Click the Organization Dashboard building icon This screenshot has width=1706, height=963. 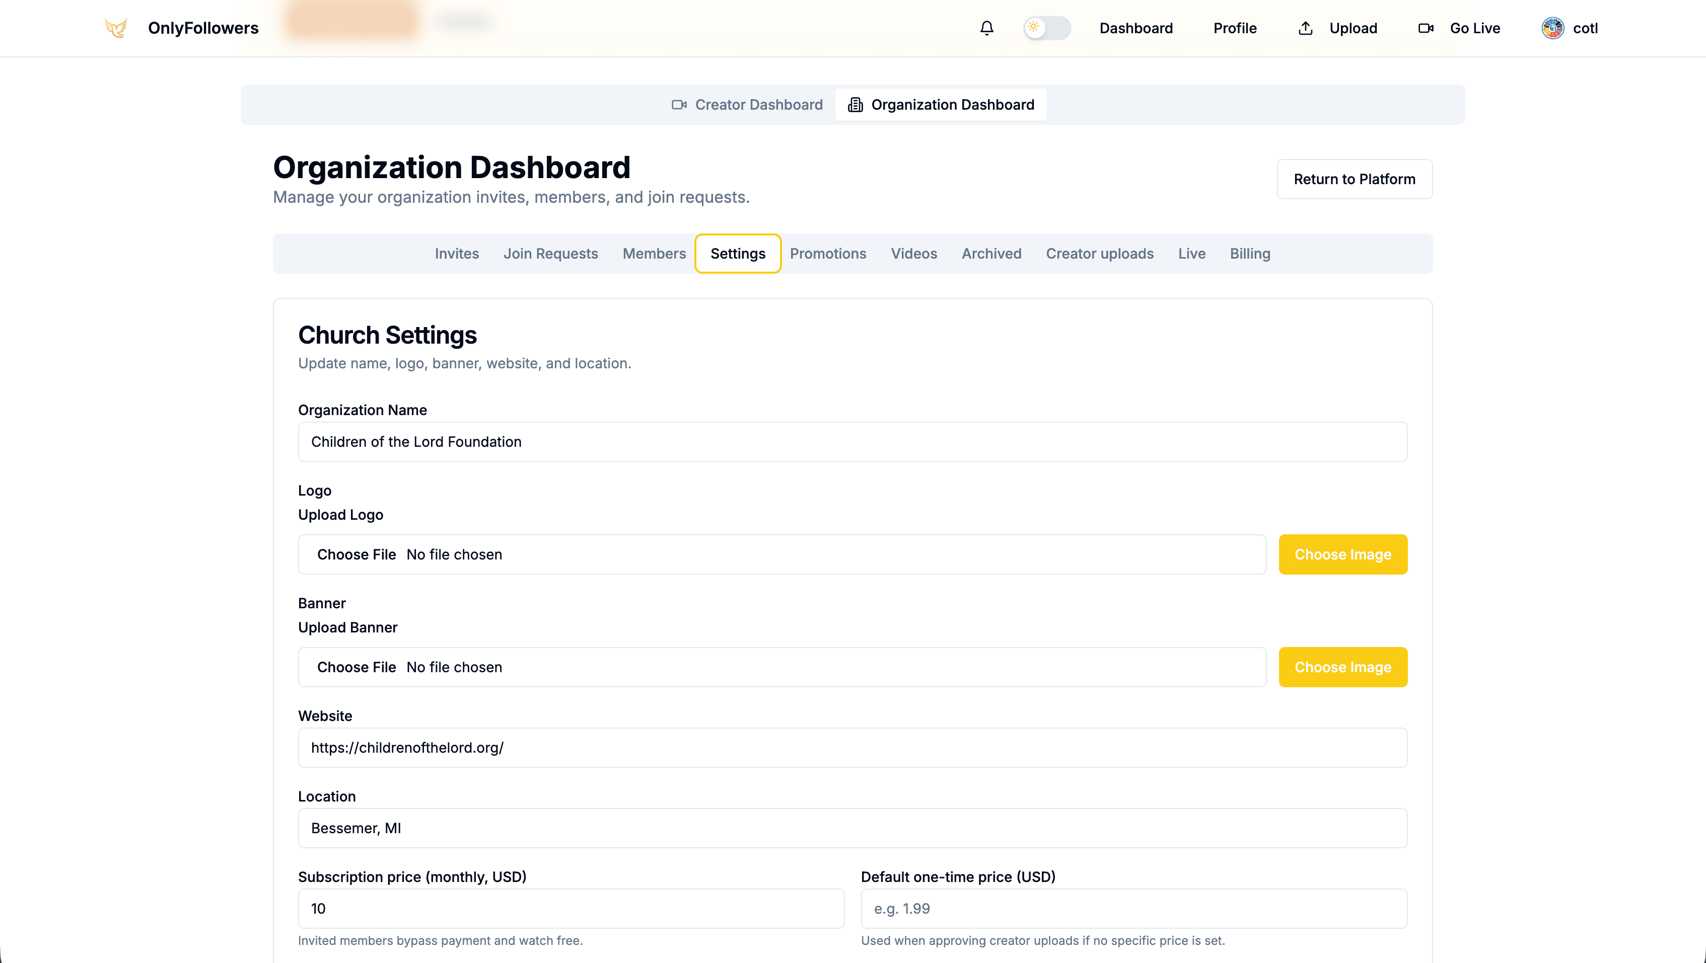pyautogui.click(x=855, y=105)
